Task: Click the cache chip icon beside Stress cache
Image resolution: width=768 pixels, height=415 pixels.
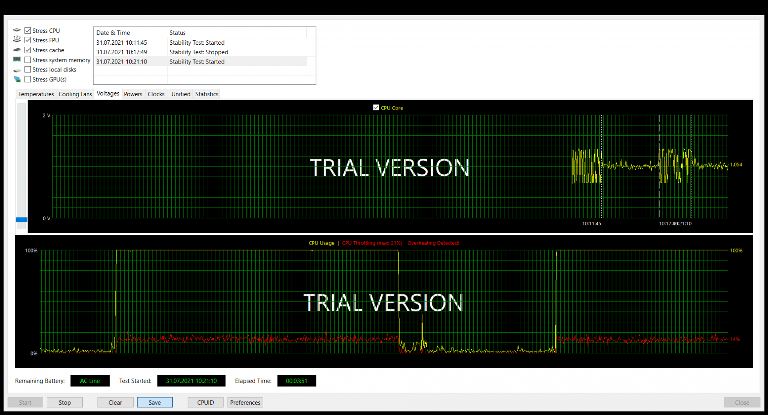Action: pos(17,50)
